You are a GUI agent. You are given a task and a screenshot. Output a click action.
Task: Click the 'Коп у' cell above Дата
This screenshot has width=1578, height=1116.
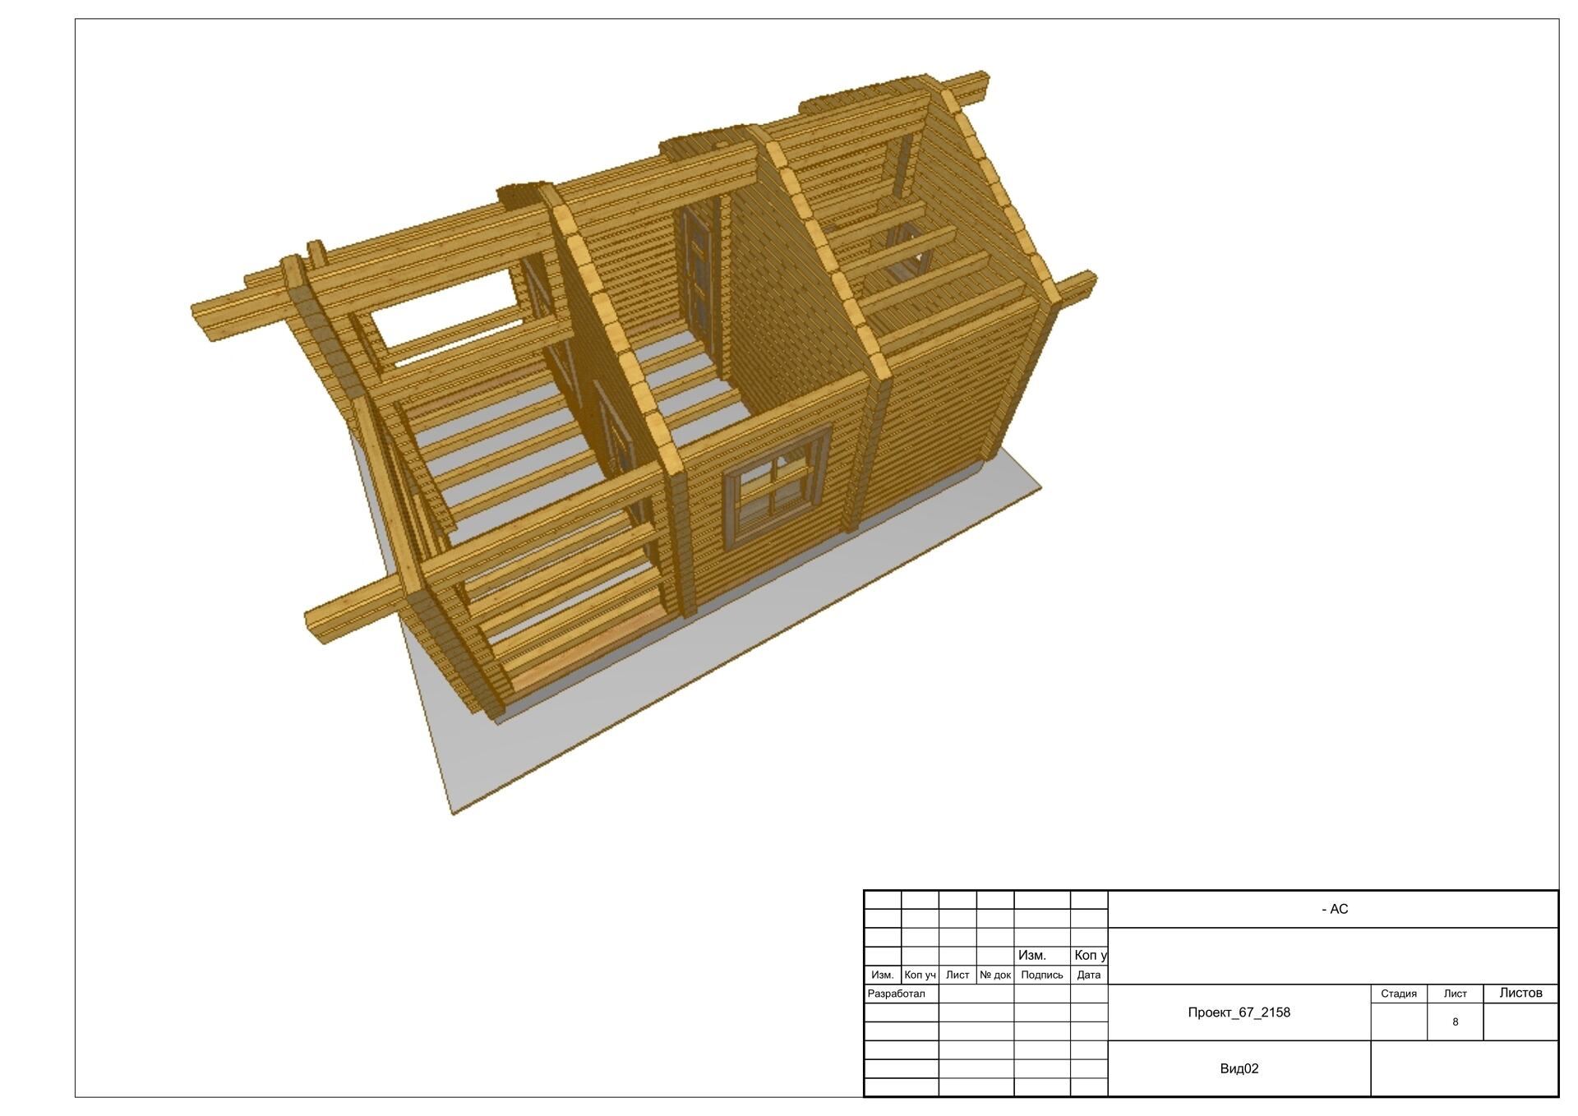point(1090,956)
